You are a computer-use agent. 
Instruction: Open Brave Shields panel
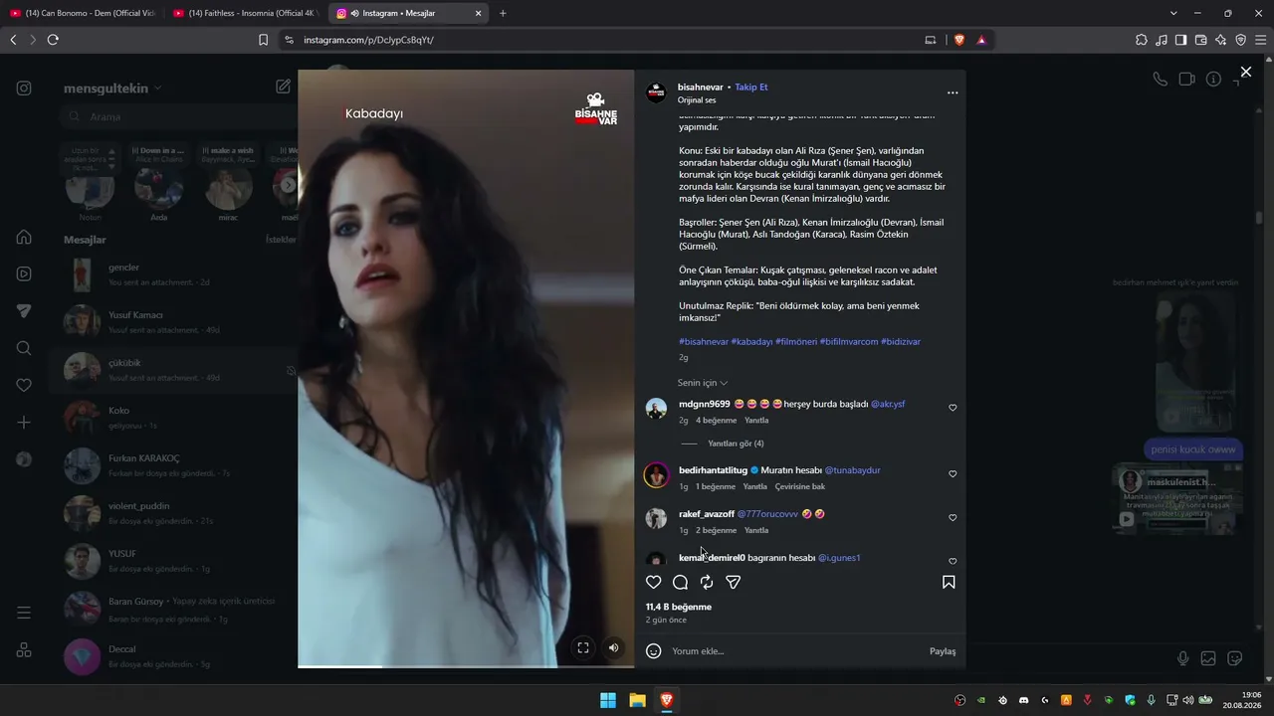959,40
